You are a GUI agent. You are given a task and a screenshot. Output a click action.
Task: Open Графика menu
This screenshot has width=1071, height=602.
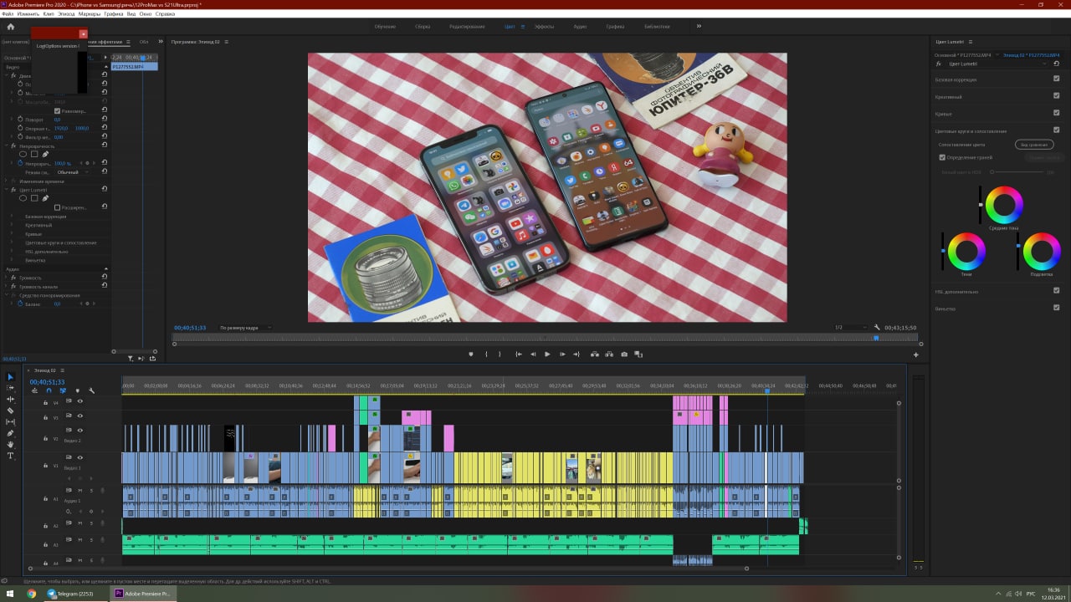click(x=114, y=14)
